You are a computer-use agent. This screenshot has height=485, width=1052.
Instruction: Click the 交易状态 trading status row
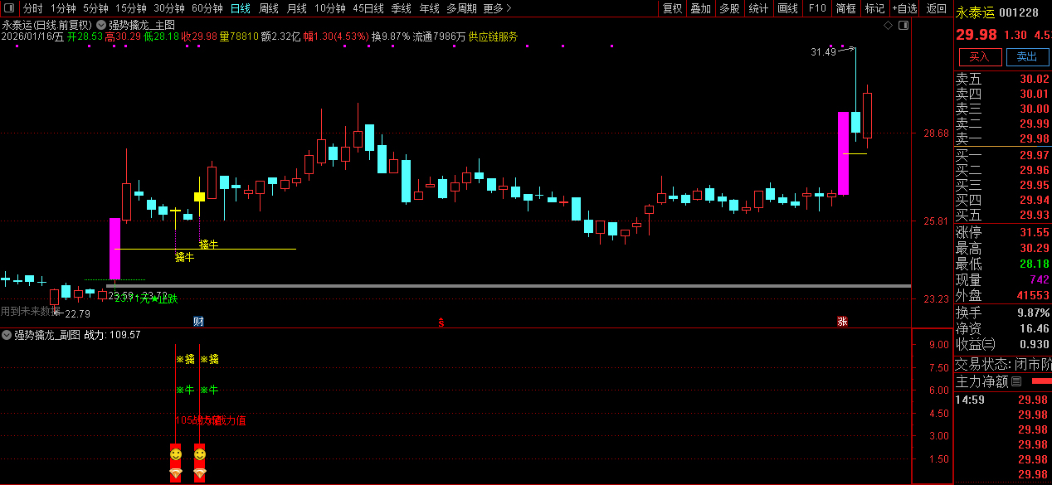[1002, 364]
